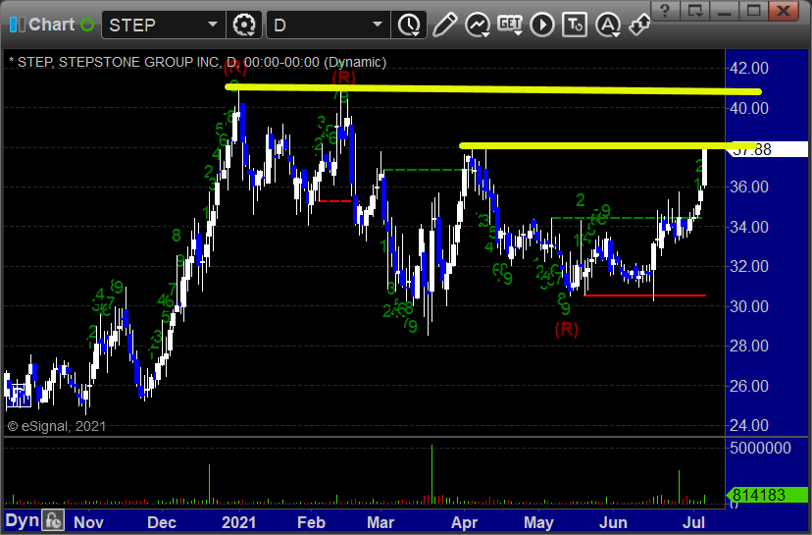Click the 30.00 price axis label
The height and width of the screenshot is (535, 812).
coord(749,306)
